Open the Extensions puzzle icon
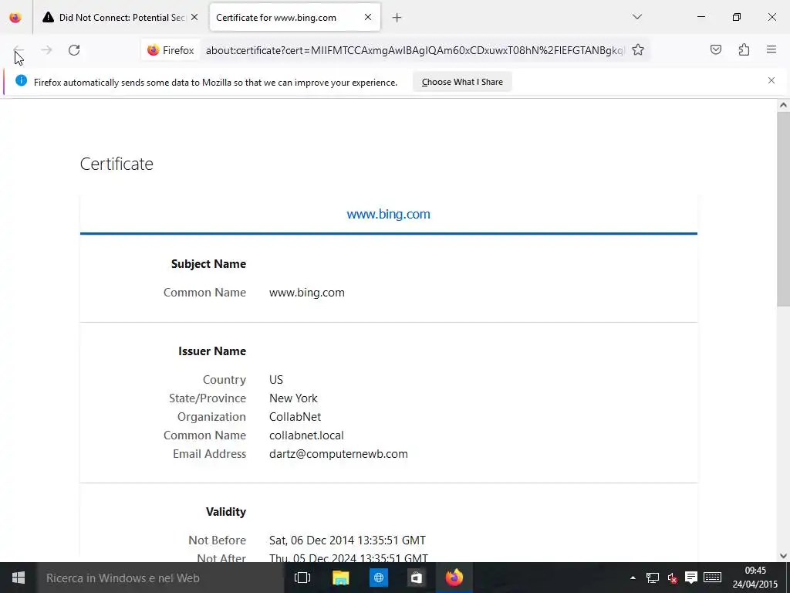The height and width of the screenshot is (593, 790). click(744, 49)
